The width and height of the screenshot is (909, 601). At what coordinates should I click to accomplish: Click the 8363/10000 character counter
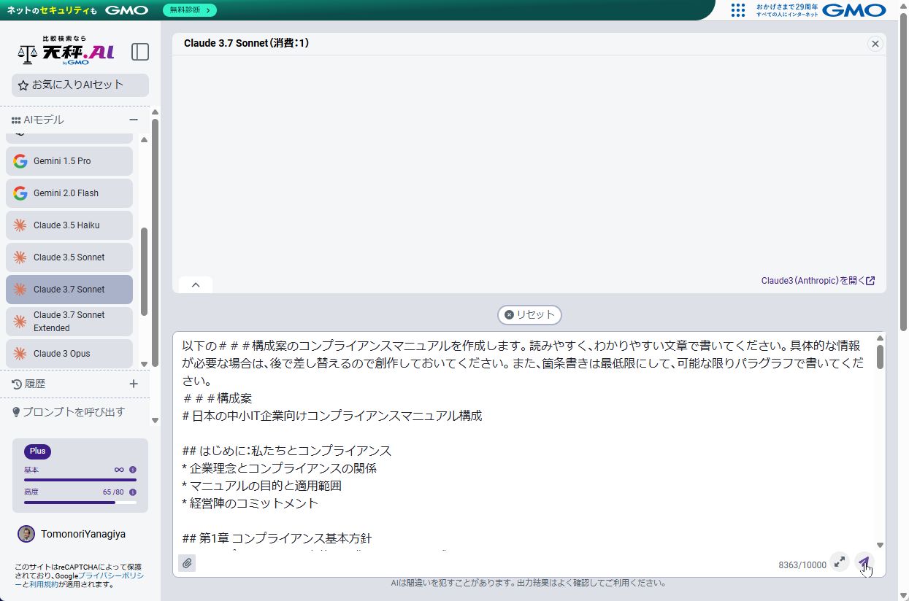[802, 565]
